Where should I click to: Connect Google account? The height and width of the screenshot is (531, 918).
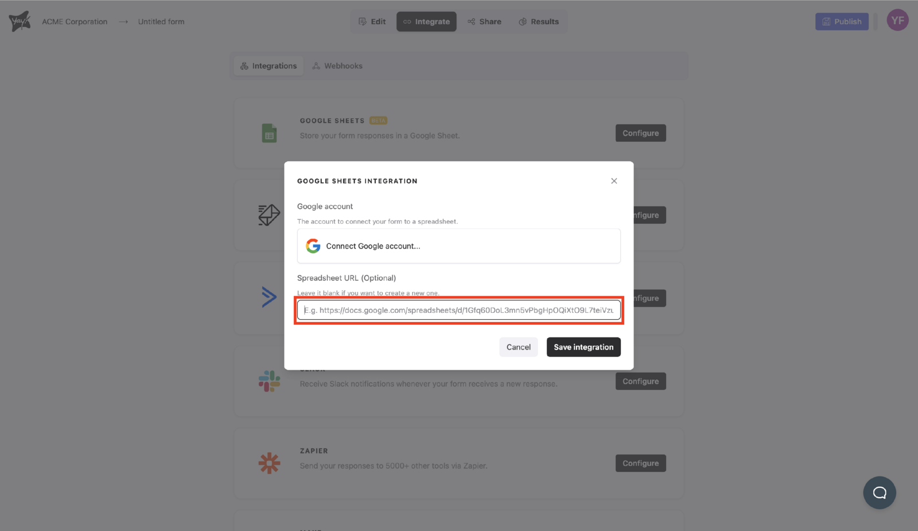point(458,246)
